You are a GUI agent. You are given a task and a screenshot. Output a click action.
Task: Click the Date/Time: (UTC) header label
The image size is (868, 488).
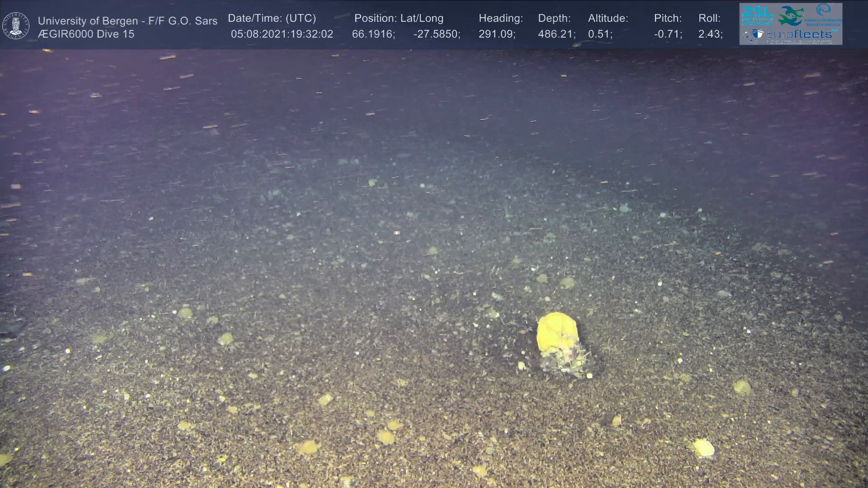click(272, 19)
